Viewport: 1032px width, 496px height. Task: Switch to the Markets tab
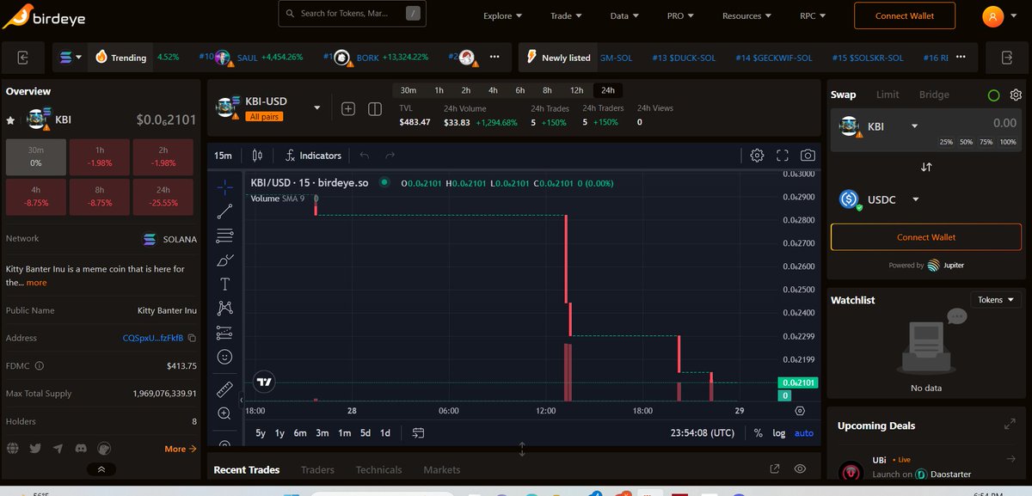tap(441, 470)
